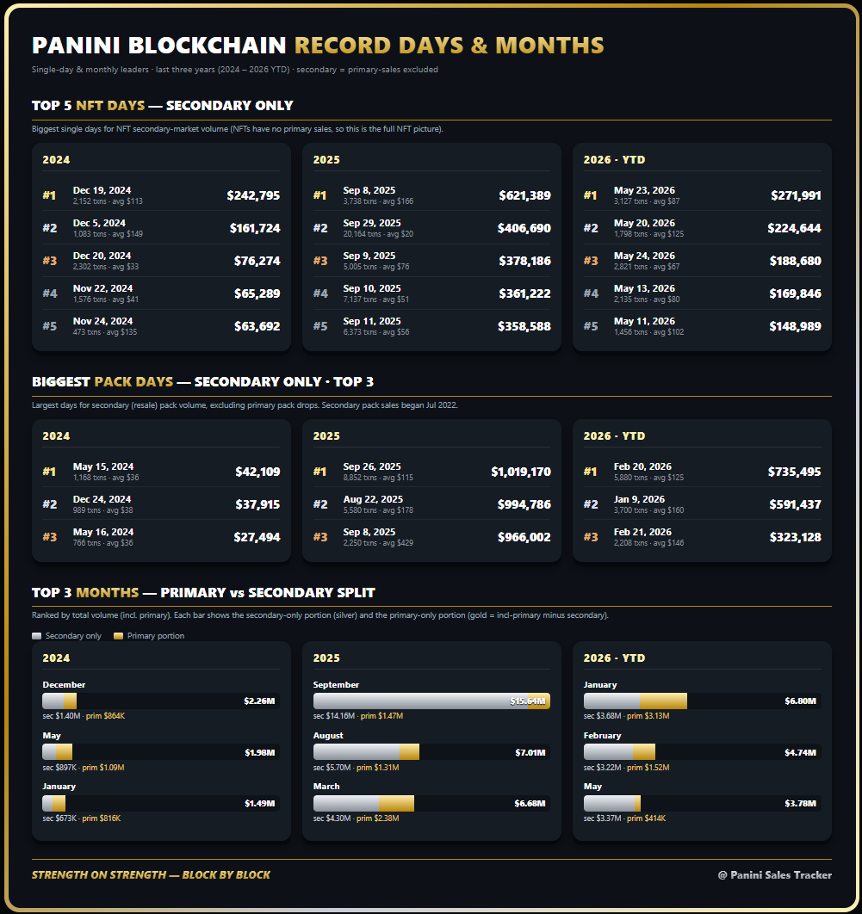Click the December 2024 volume bar

(161, 701)
